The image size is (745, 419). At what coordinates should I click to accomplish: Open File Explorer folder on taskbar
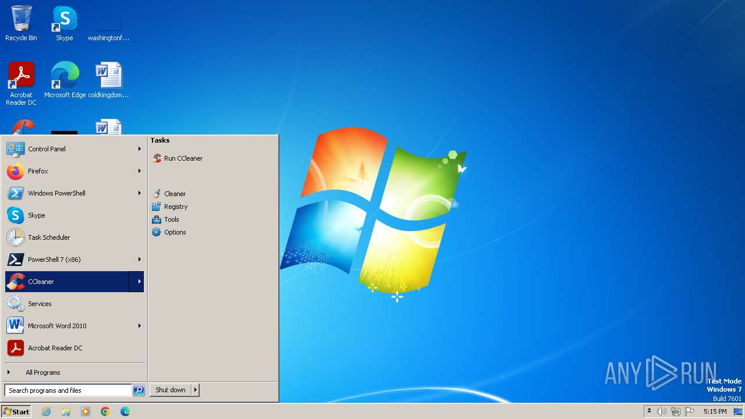[x=66, y=411]
